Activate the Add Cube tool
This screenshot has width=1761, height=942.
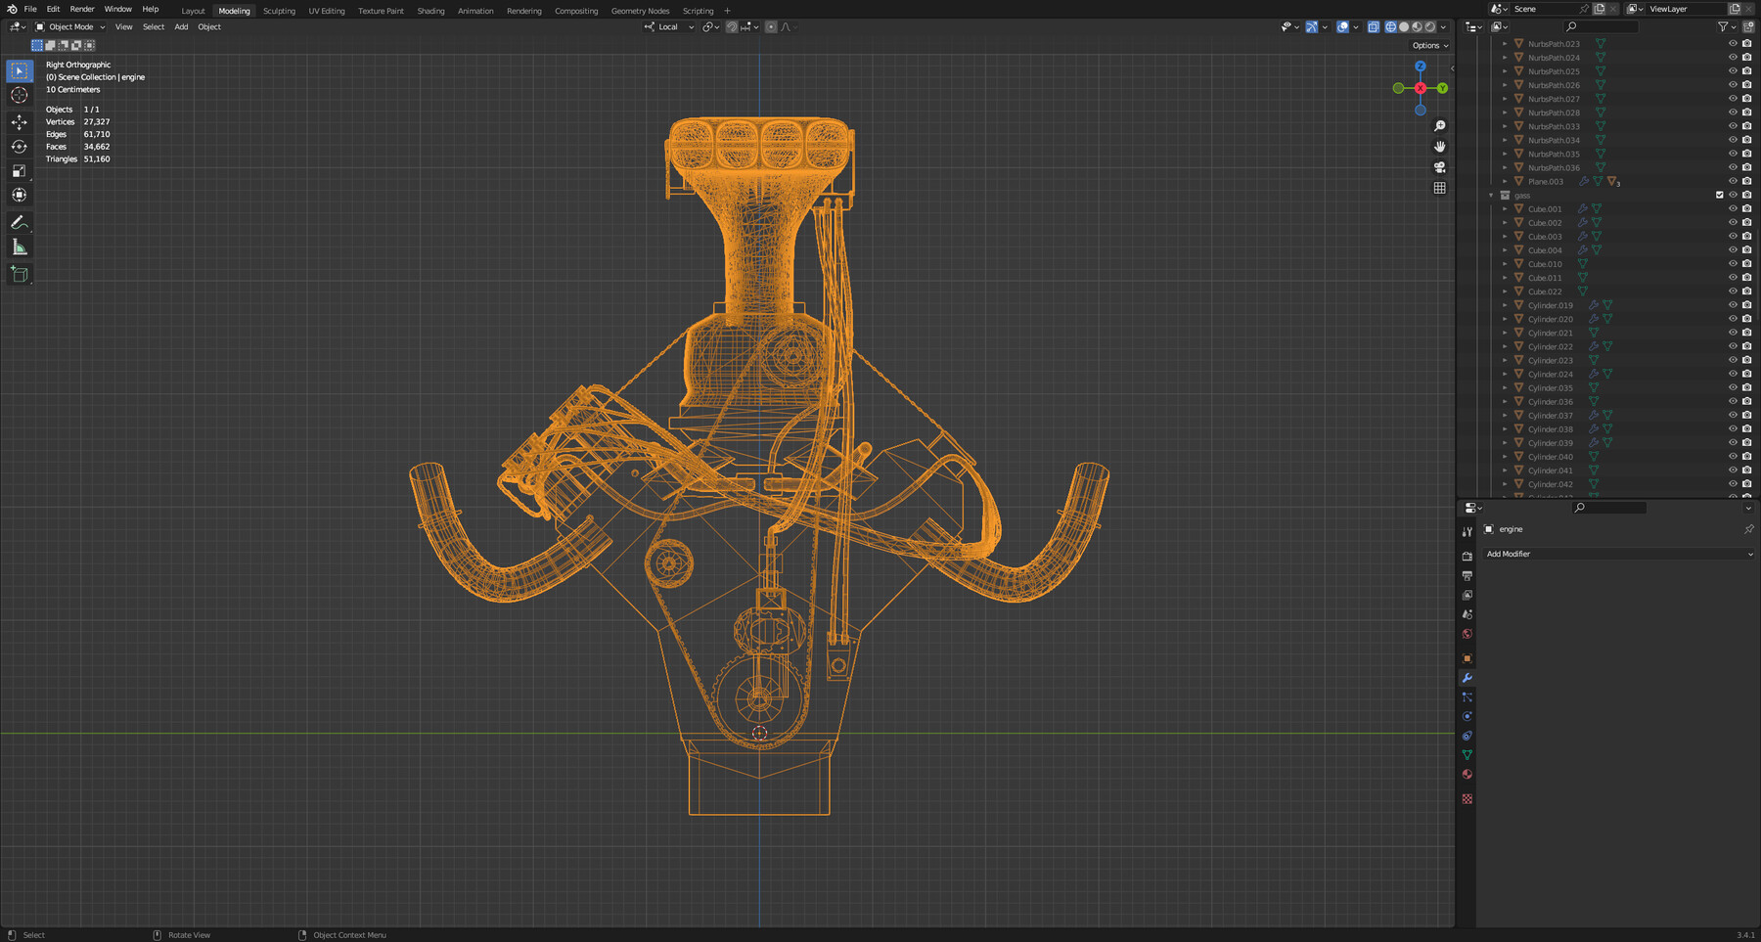[20, 274]
